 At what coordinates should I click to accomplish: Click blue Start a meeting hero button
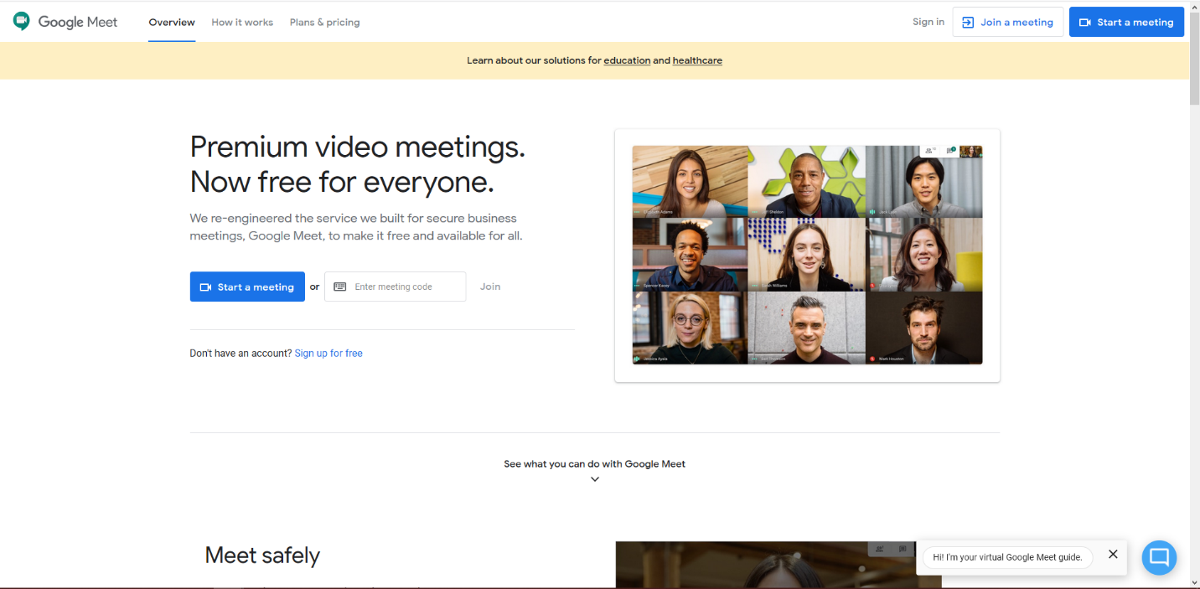coord(247,287)
